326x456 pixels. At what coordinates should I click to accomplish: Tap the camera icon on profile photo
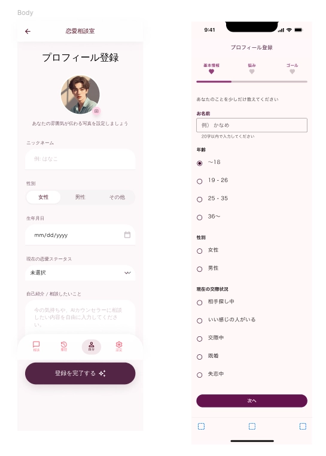coord(96,111)
